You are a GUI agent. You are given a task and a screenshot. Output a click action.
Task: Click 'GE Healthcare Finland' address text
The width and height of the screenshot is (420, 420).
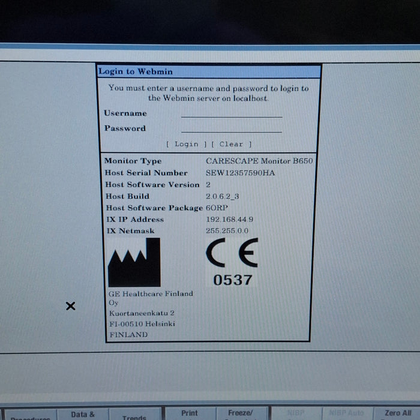(151, 293)
